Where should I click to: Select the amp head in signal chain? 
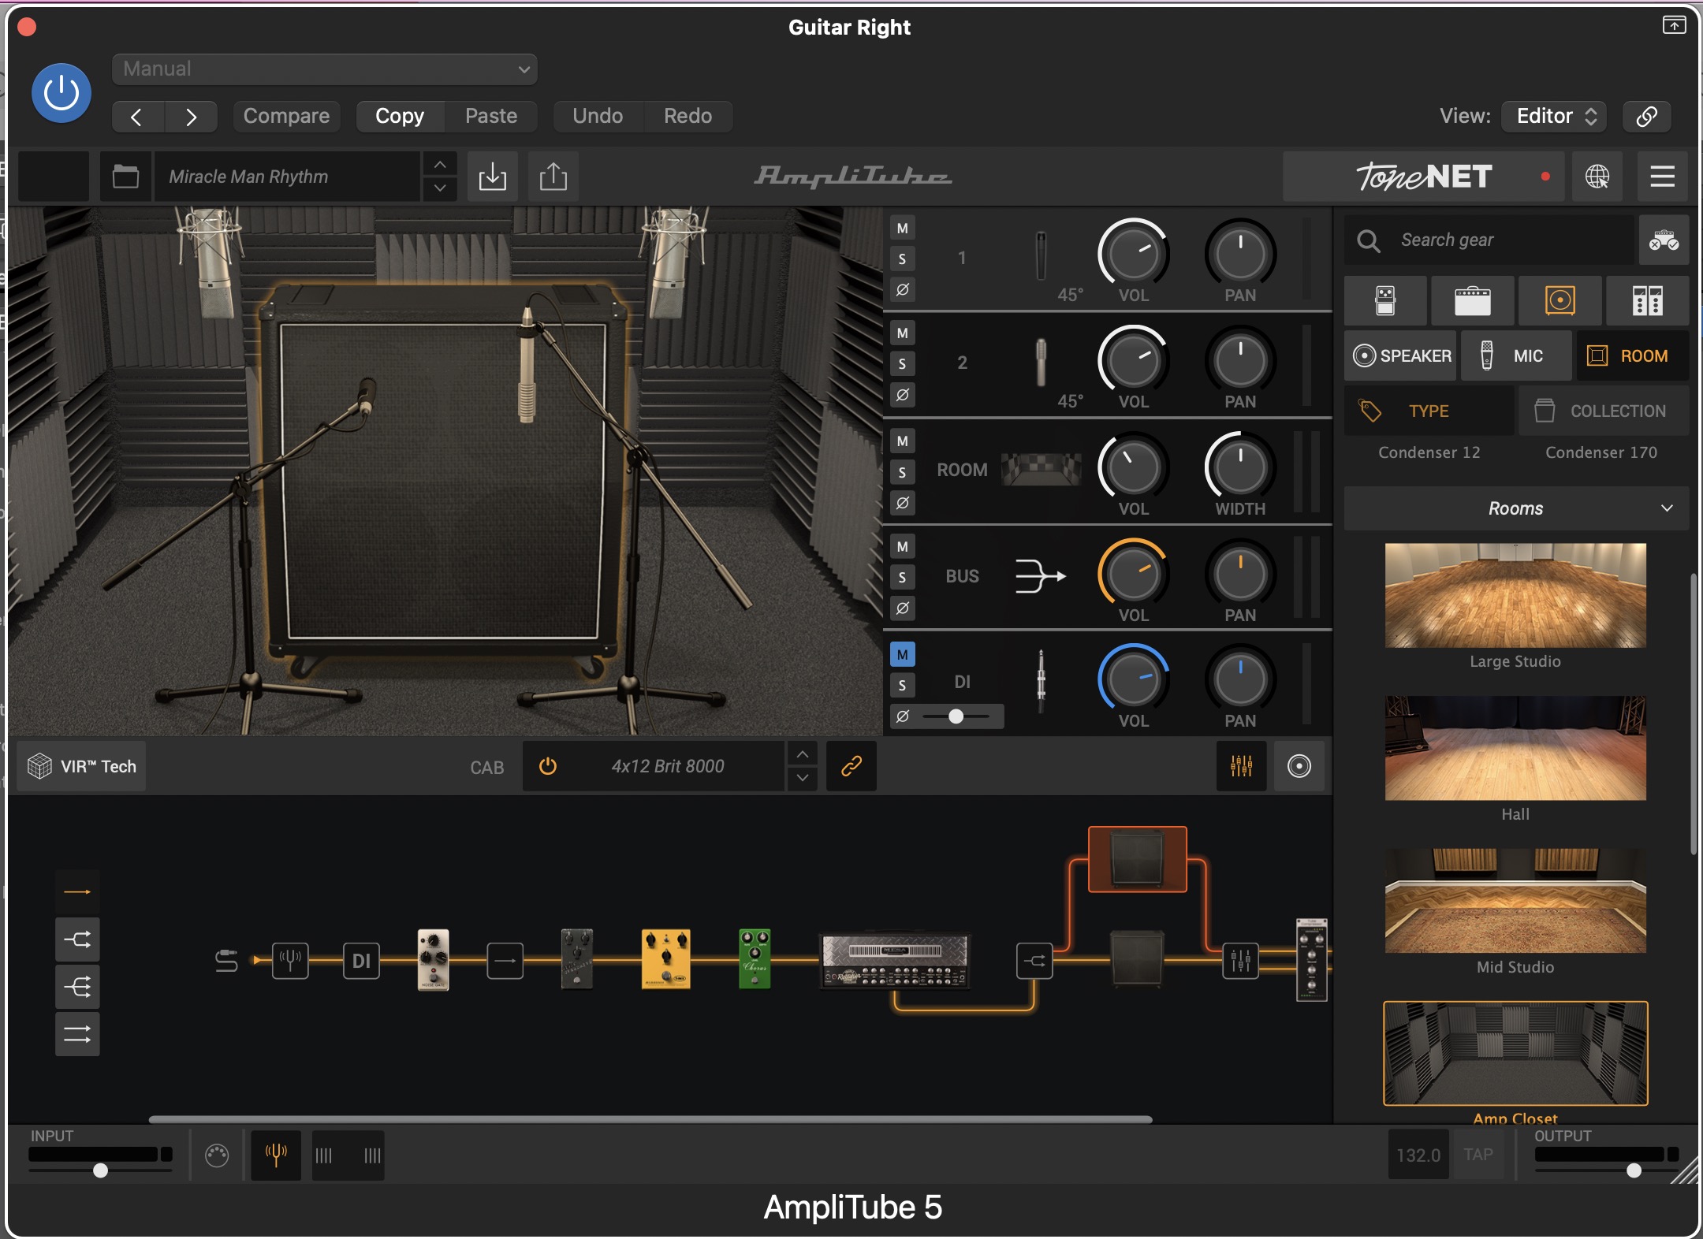895,962
